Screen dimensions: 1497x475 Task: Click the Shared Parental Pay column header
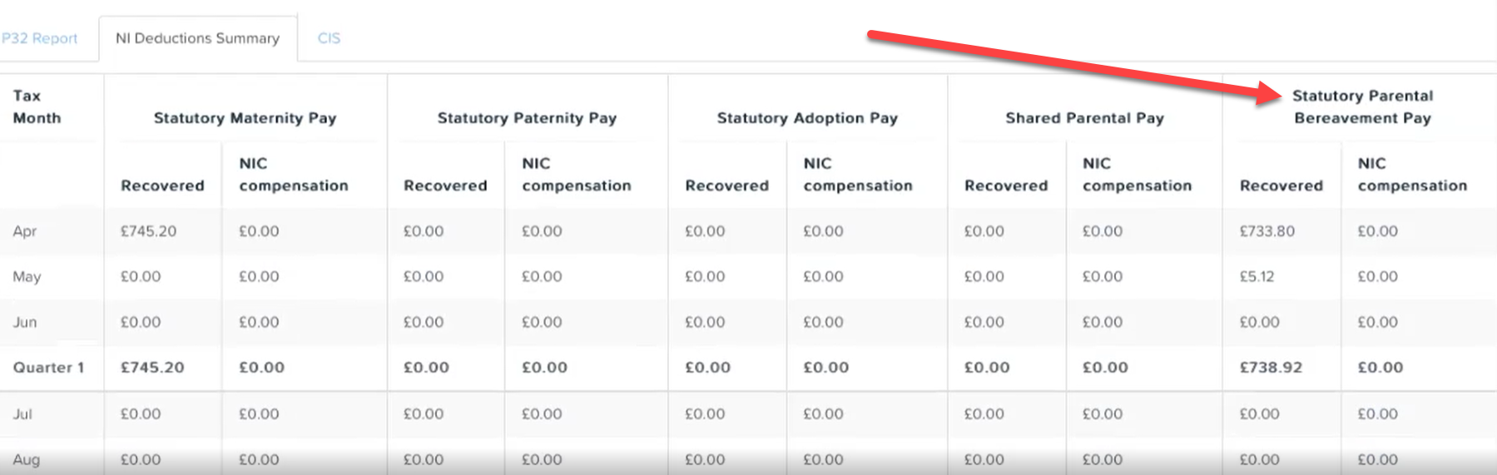click(1084, 118)
